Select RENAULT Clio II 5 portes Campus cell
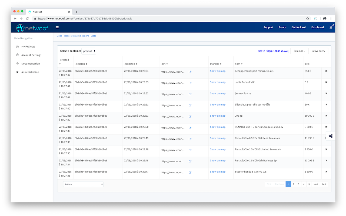 tap(259, 127)
